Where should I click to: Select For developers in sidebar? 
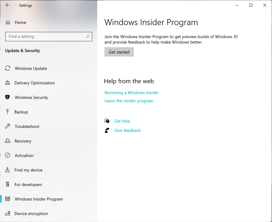point(28,184)
